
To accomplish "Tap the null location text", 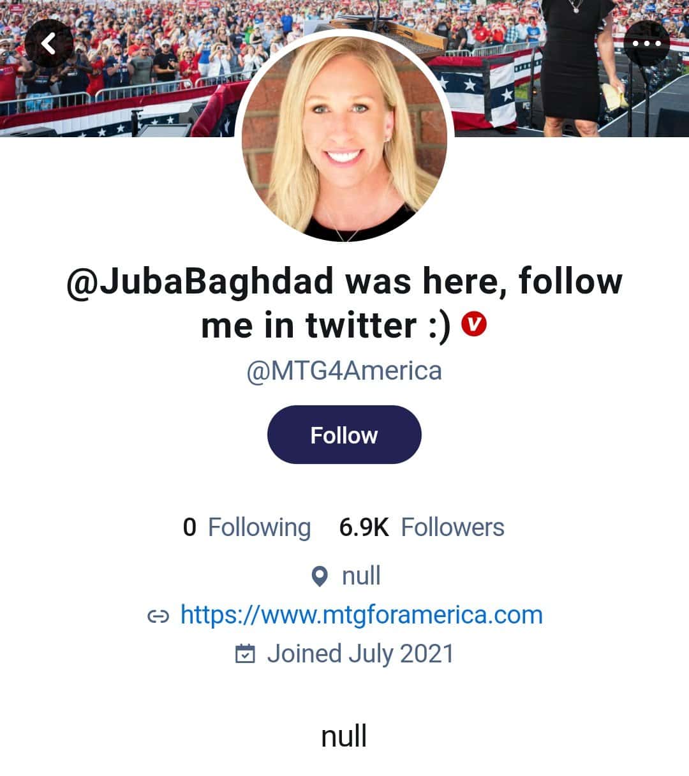I will click(361, 576).
